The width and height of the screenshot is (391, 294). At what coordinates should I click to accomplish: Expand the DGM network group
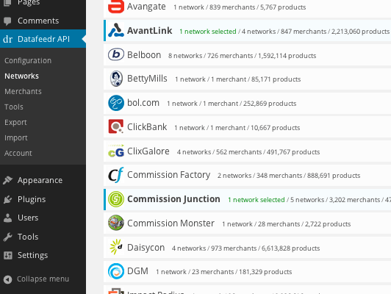[x=247, y=271]
